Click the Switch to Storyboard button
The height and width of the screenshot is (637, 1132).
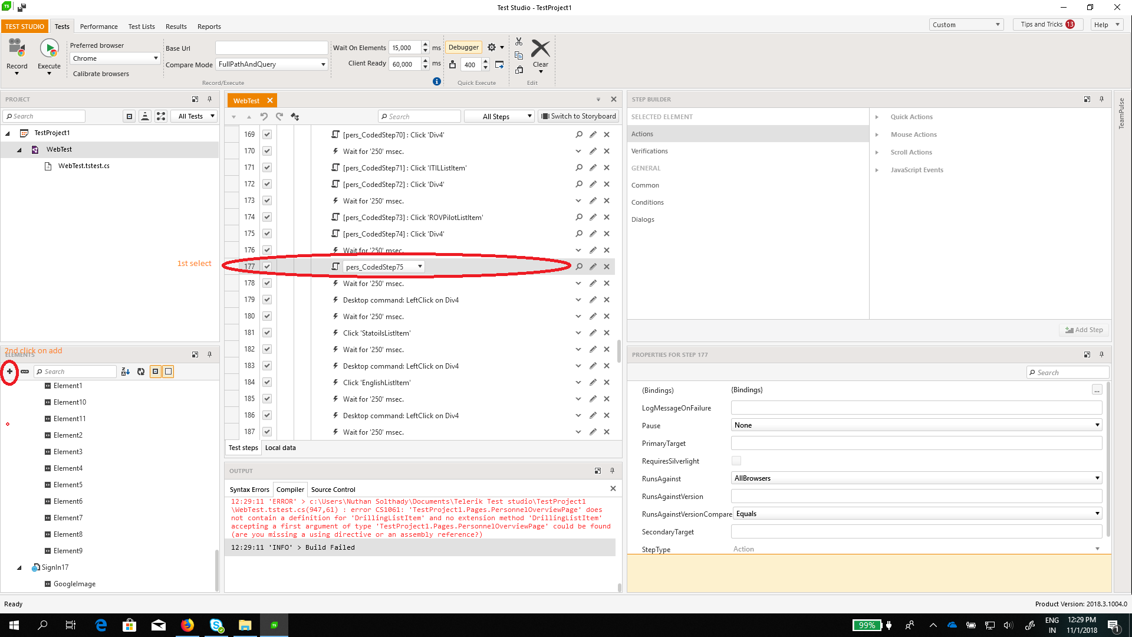(x=578, y=116)
